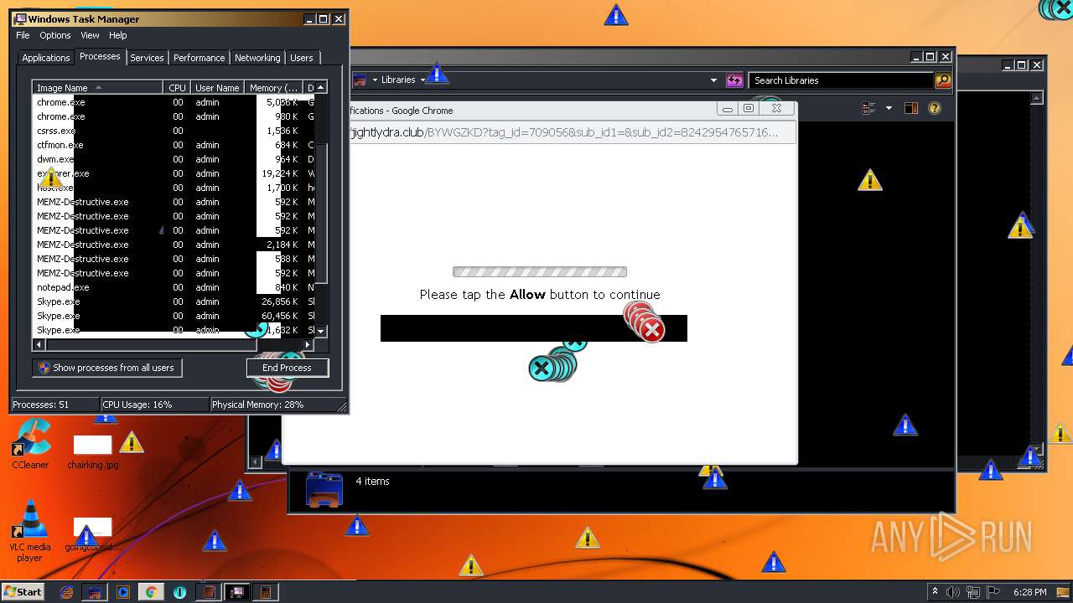Show hidden tray icons arrow

click(935, 592)
